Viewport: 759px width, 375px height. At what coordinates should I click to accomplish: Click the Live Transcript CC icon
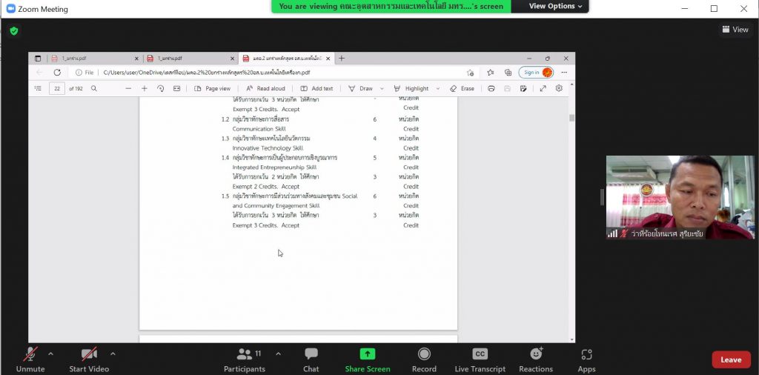coord(480,354)
